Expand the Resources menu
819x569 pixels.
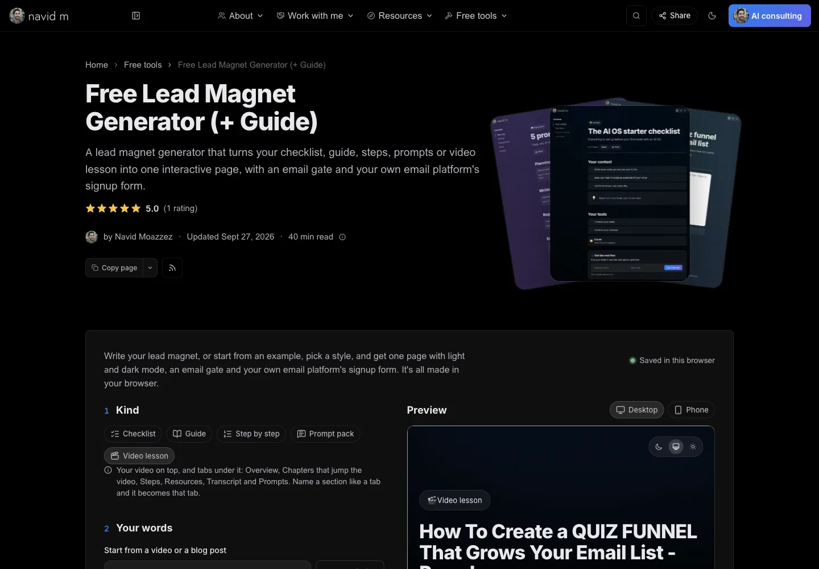click(400, 16)
